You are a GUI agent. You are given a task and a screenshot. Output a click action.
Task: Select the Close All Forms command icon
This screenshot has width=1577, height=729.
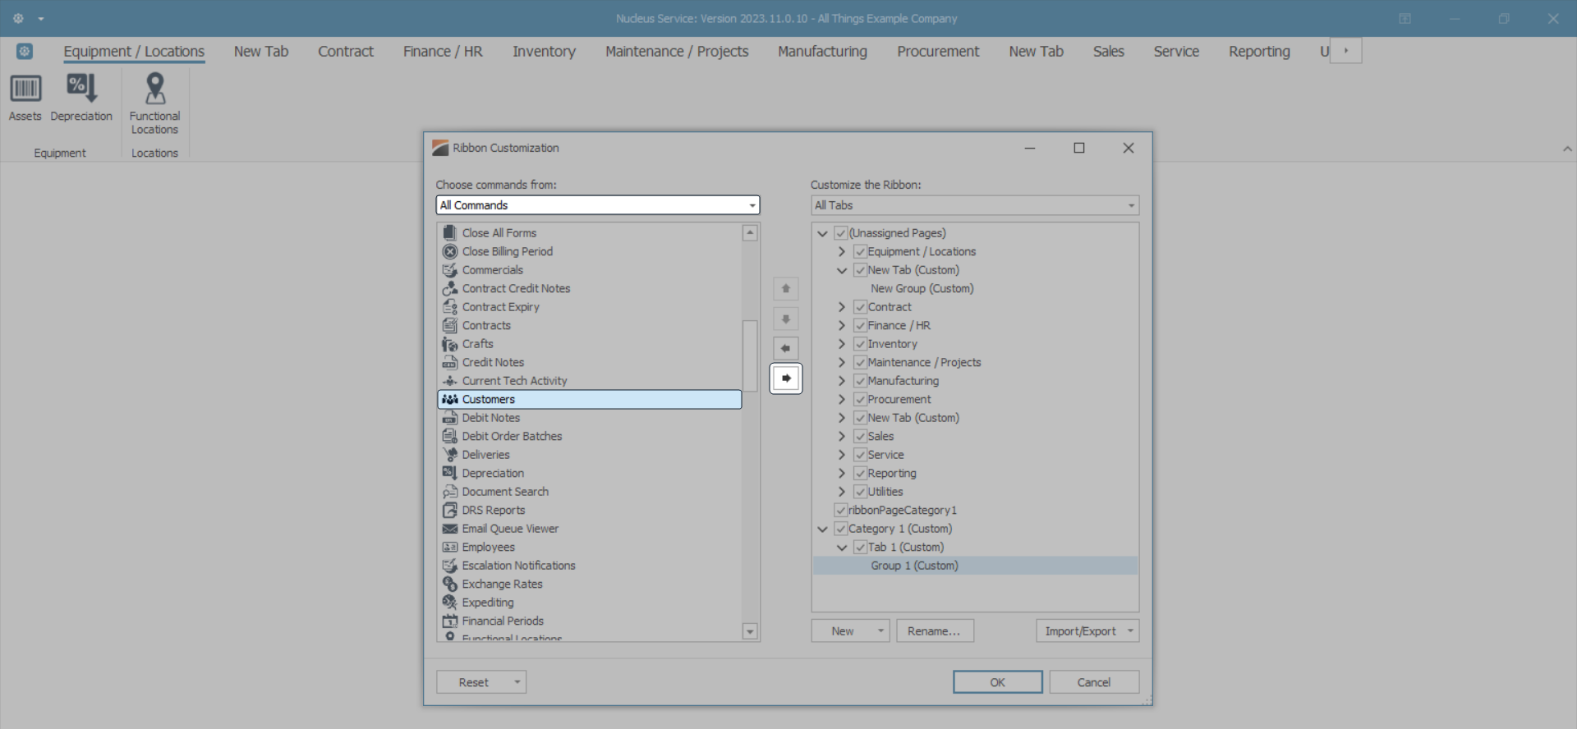pyautogui.click(x=450, y=233)
